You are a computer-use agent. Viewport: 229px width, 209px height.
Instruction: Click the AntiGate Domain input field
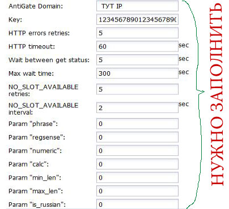[137, 6]
